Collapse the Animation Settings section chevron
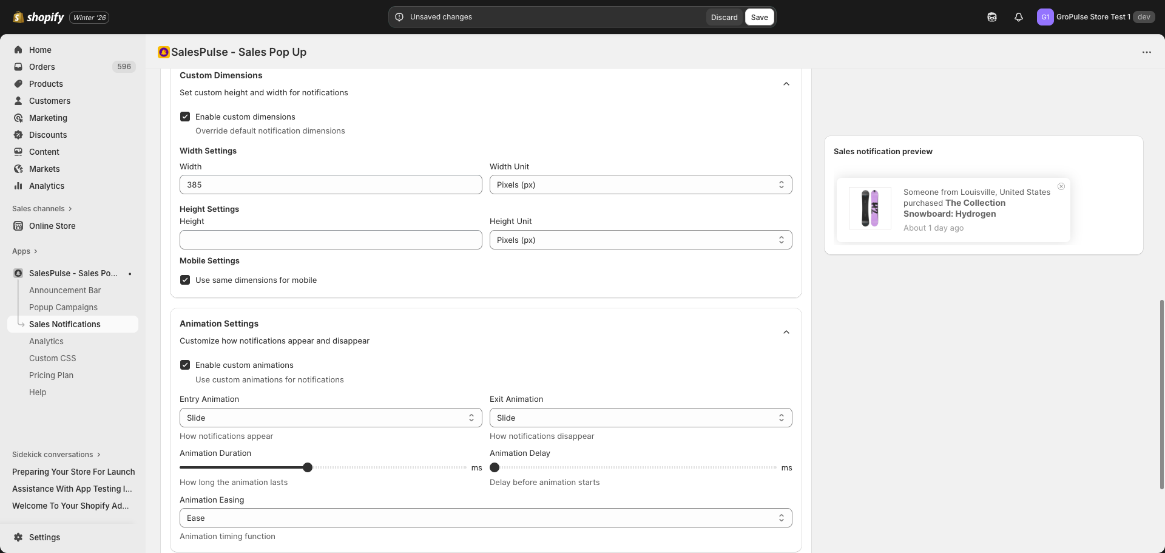Image resolution: width=1165 pixels, height=553 pixels. tap(786, 332)
